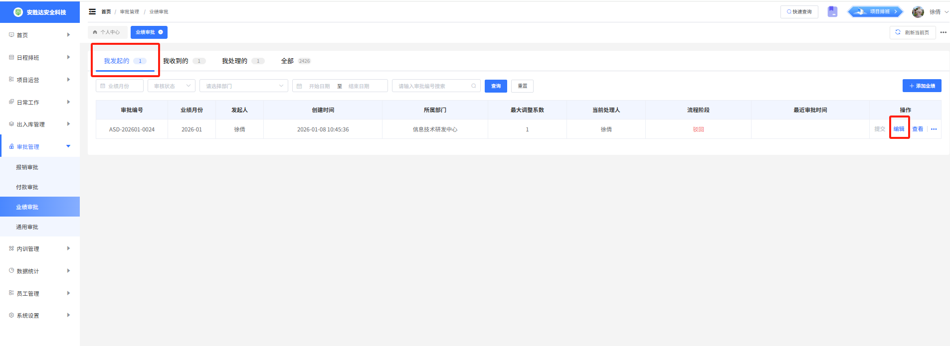Click the ASD-202601-0024 approval number cell
The height and width of the screenshot is (346, 950).
click(132, 129)
